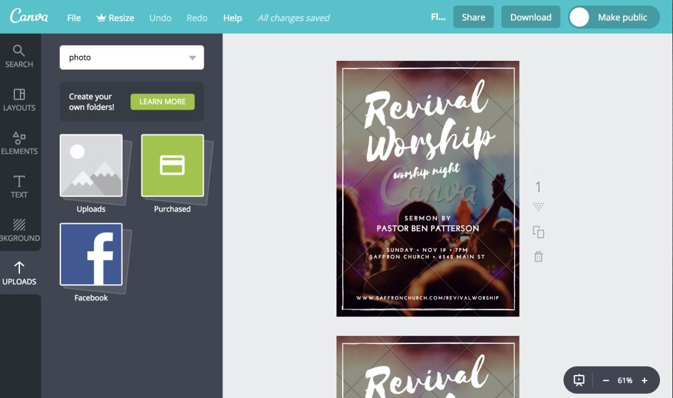Toggle the Make public switch
Screen dimensions: 673x398
(614, 17)
